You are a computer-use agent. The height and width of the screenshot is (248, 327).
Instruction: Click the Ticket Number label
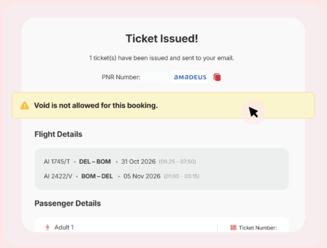point(258,228)
